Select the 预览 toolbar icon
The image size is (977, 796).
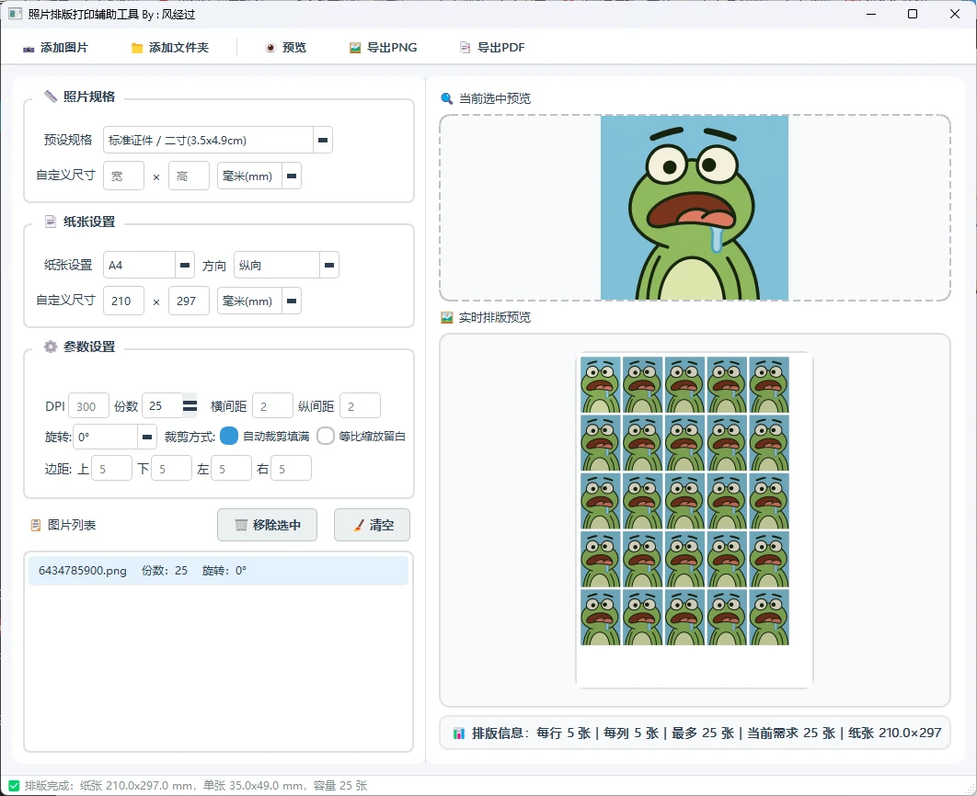(270, 48)
